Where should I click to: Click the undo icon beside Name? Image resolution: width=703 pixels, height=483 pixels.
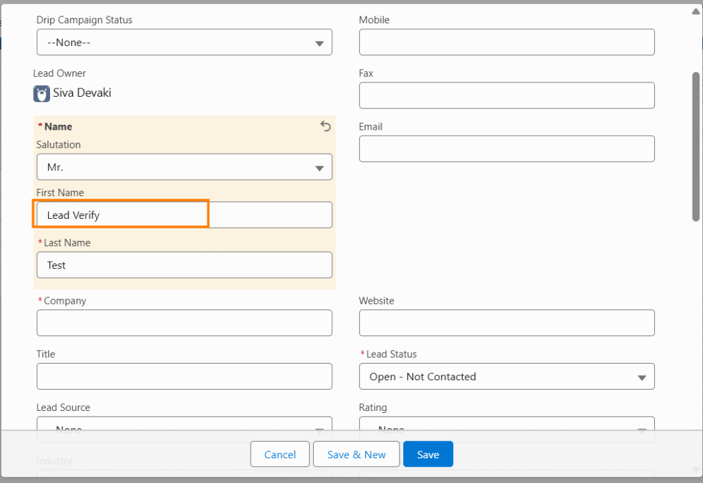pos(325,126)
